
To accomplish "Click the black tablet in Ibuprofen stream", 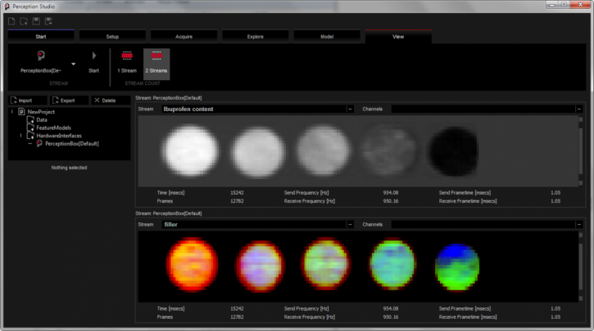I will [453, 151].
